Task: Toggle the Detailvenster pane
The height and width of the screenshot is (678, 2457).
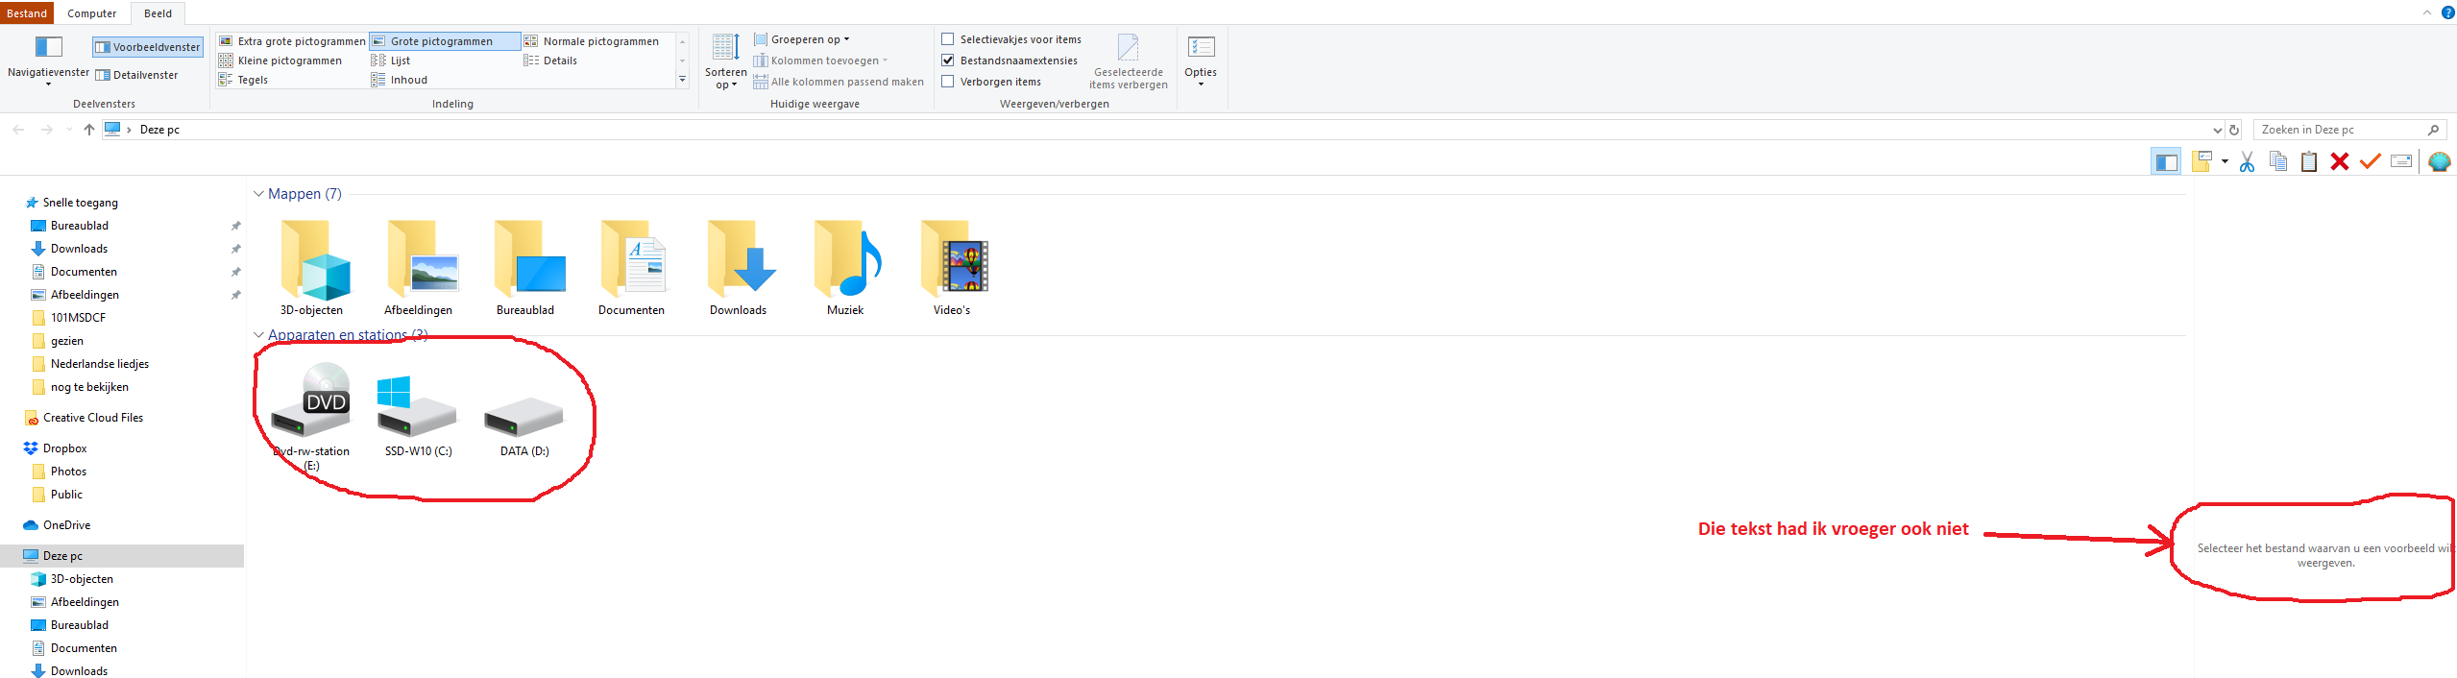Action: click(137, 75)
